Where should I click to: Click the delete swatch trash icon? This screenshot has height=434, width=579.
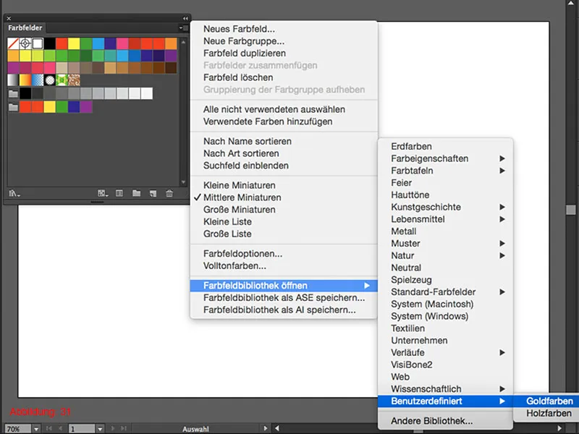pos(169,193)
